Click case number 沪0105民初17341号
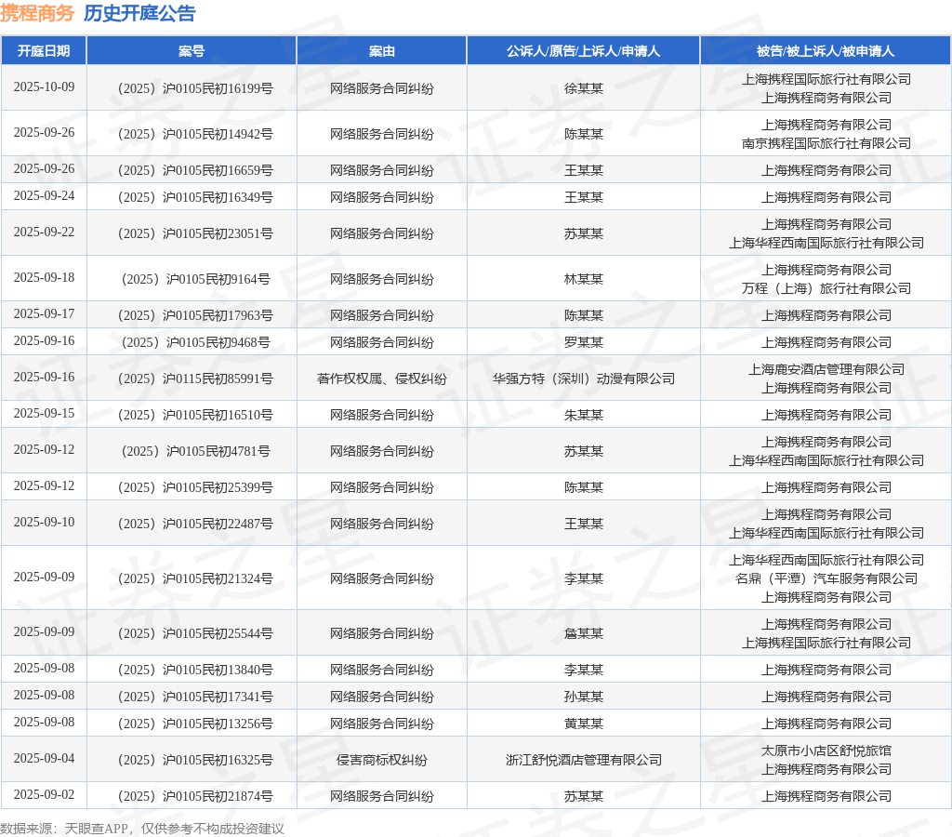The image size is (952, 837). [x=195, y=697]
